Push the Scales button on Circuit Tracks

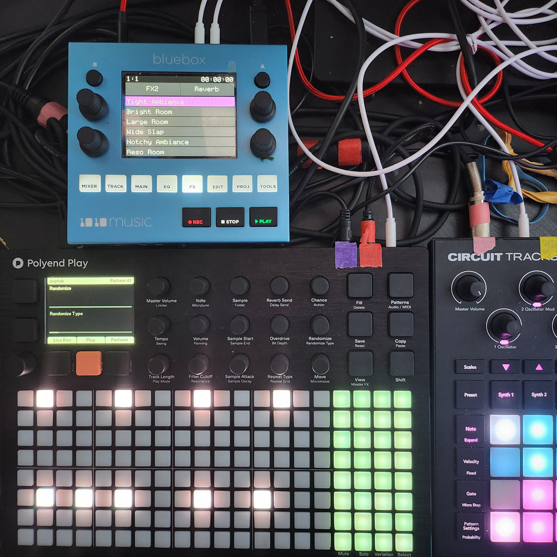coord(470,367)
